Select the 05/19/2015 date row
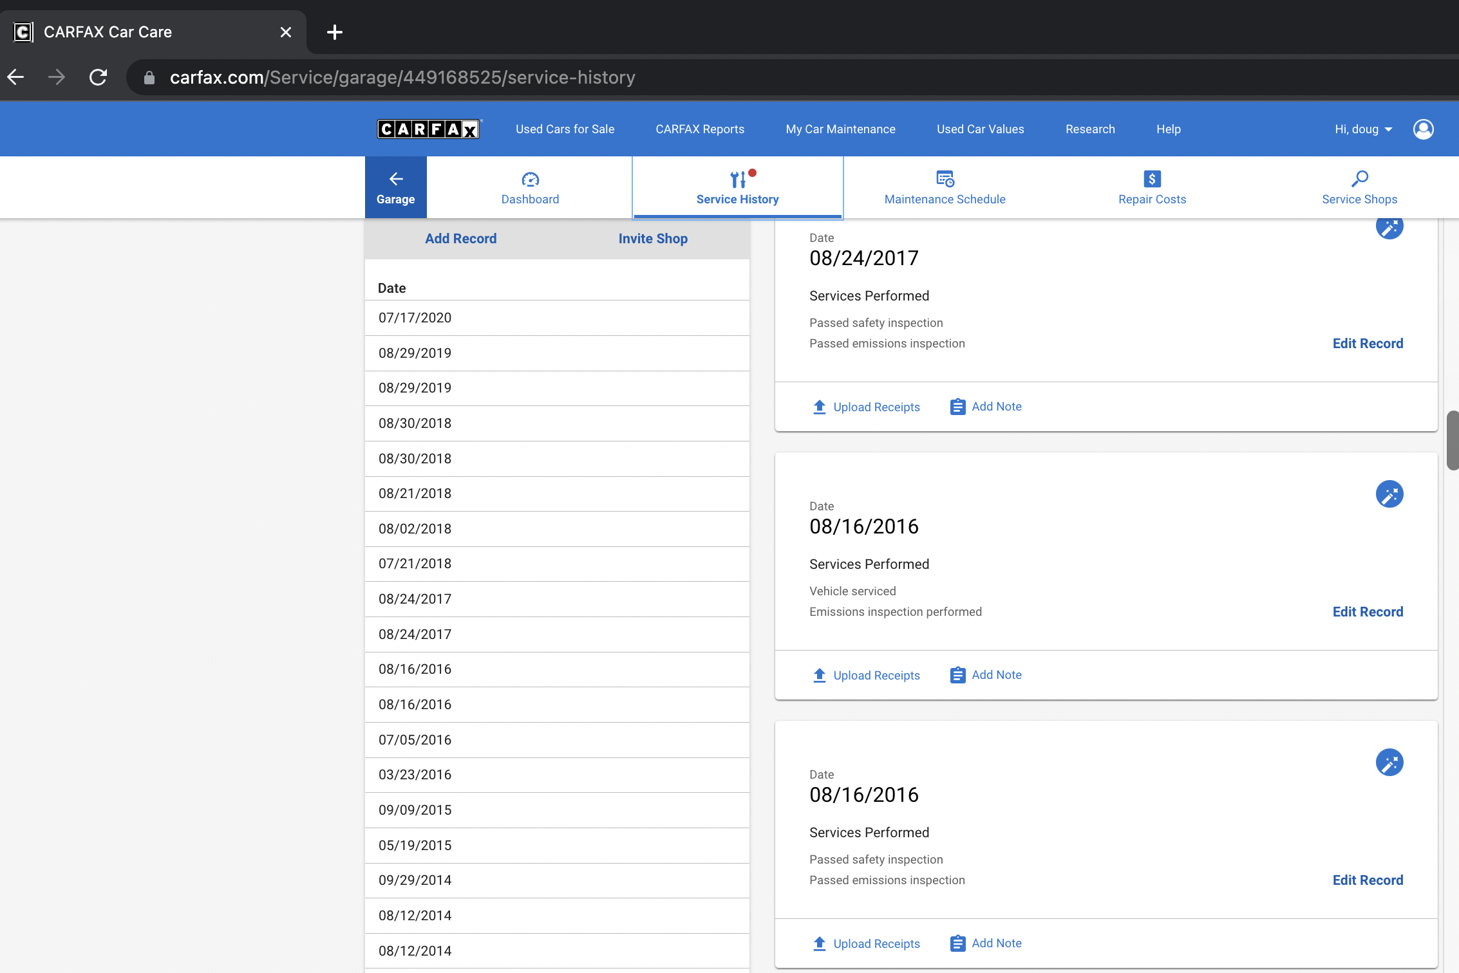This screenshot has width=1459, height=973. coord(557,846)
